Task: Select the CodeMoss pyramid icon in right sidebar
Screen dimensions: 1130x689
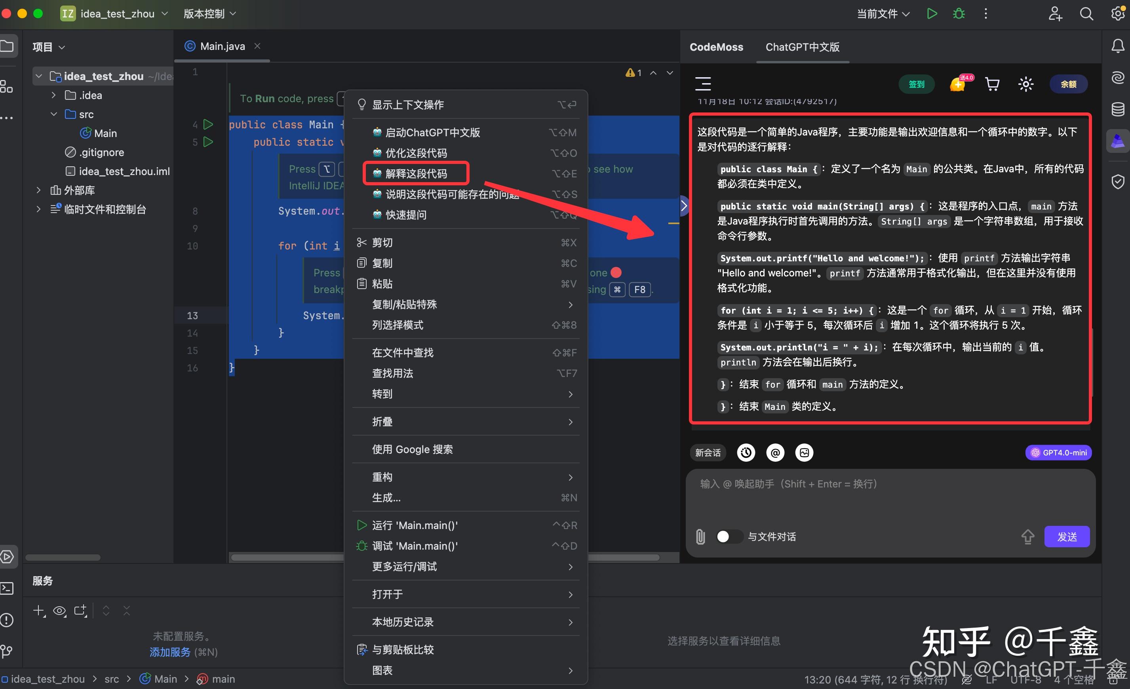Action: [x=1118, y=141]
